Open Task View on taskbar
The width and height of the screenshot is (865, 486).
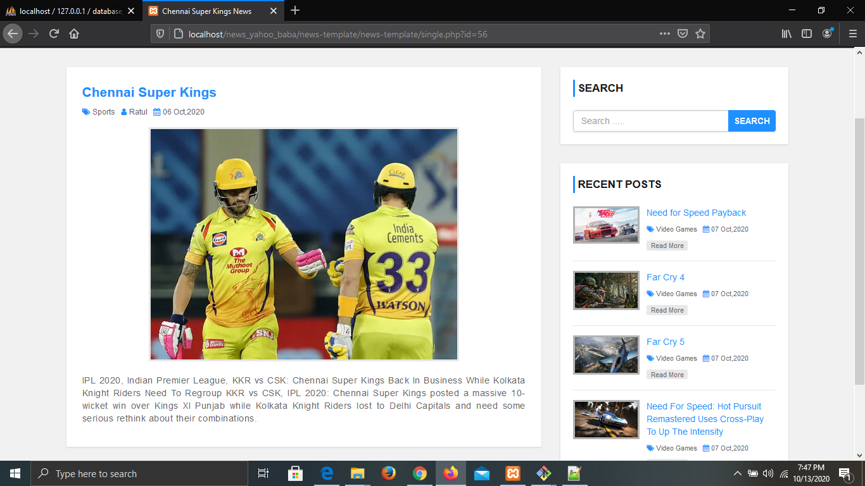pos(263,473)
